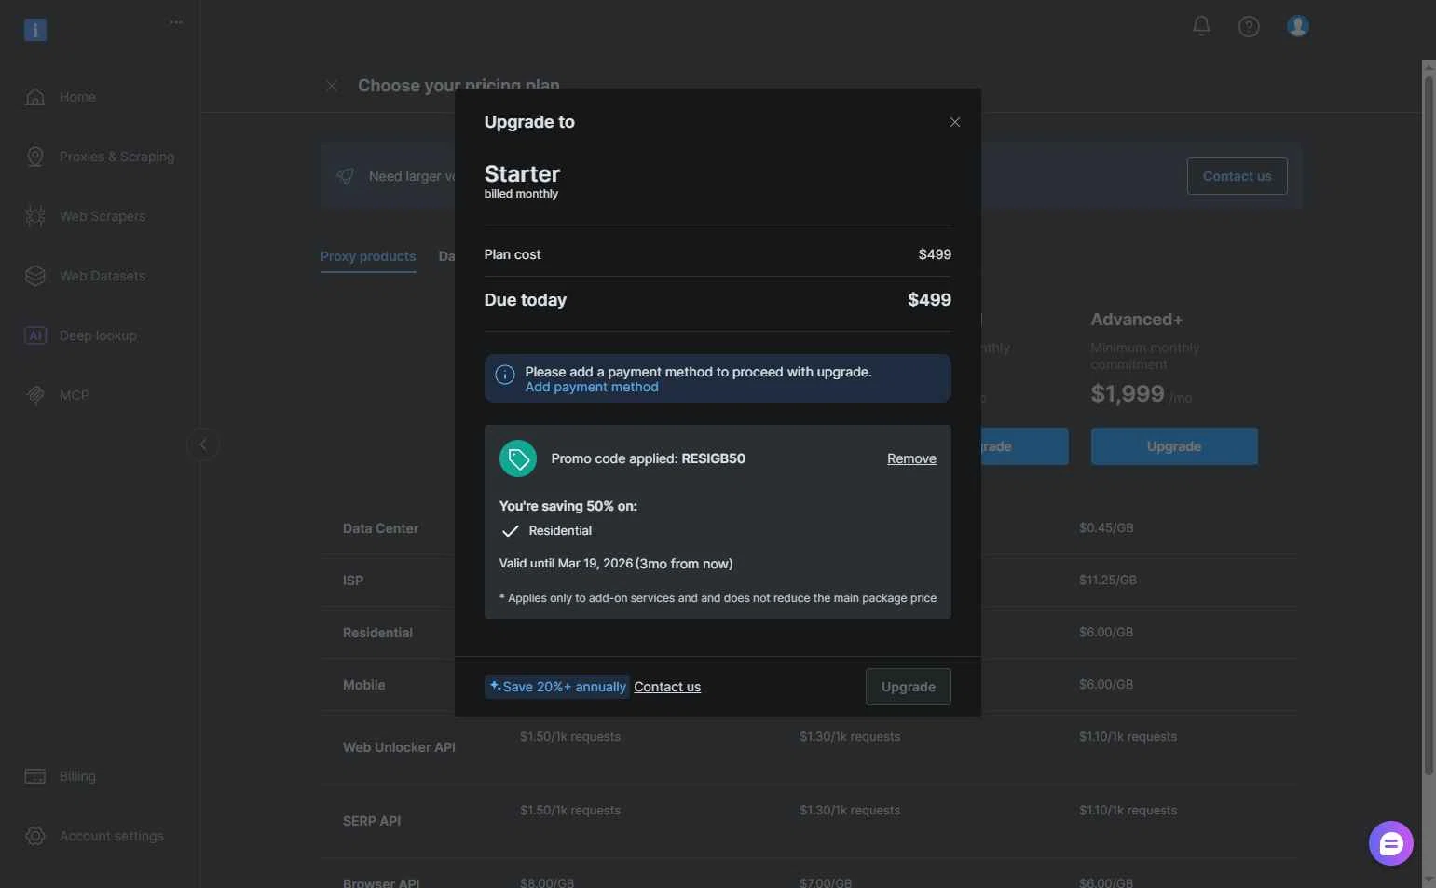Viewport: 1436px width, 888px height.
Task: Click the Web Unlocker API row label
Action: pyautogui.click(x=399, y=747)
